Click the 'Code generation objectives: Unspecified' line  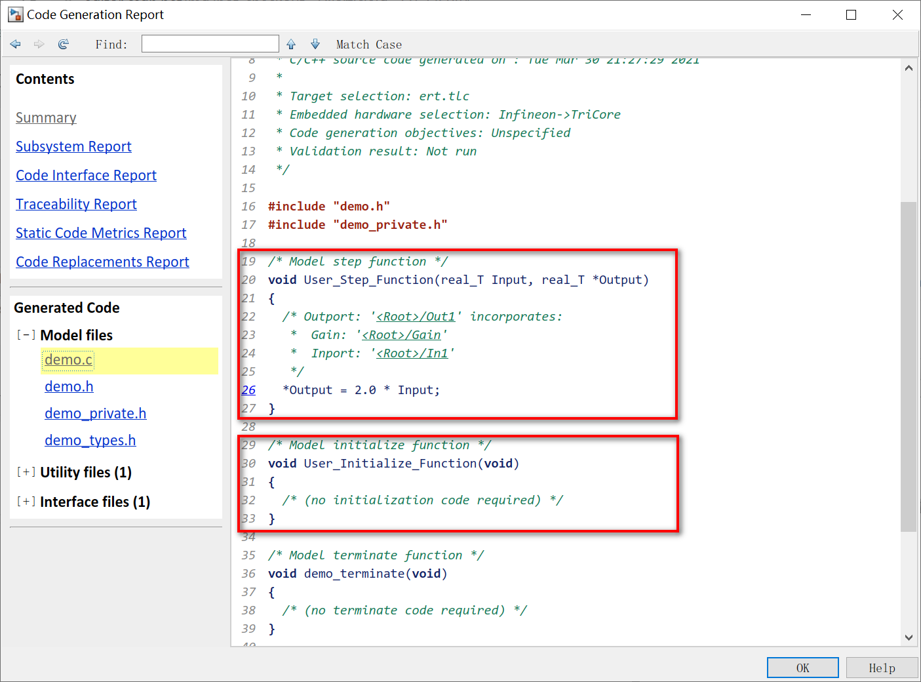coord(430,133)
